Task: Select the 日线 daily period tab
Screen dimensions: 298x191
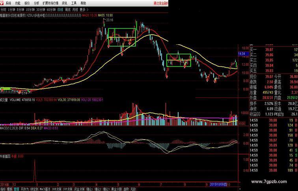Action: (60, 9)
